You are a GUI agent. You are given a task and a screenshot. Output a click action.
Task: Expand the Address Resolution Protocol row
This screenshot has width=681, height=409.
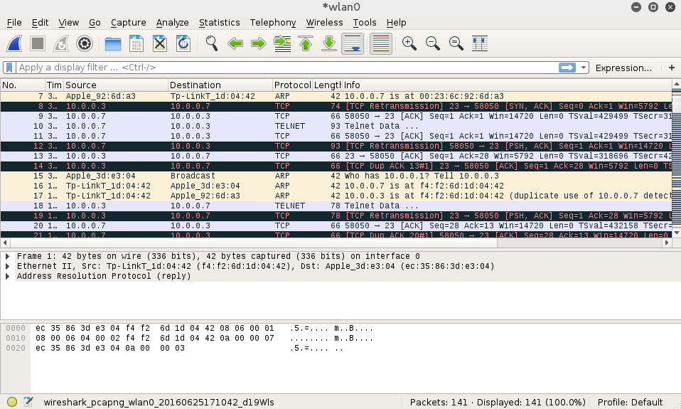tap(8, 276)
